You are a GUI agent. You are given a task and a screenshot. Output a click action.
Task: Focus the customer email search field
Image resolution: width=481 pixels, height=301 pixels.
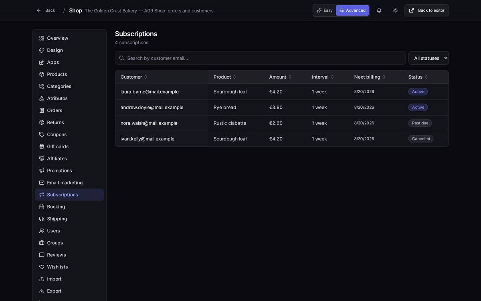260,58
